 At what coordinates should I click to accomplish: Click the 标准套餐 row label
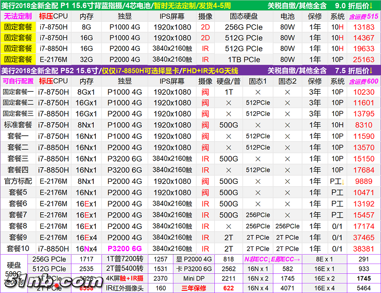coord(18,125)
